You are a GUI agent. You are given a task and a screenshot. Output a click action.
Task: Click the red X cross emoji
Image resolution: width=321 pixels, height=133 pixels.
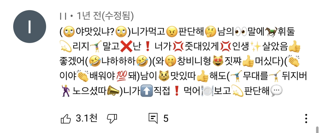[x=125, y=48]
